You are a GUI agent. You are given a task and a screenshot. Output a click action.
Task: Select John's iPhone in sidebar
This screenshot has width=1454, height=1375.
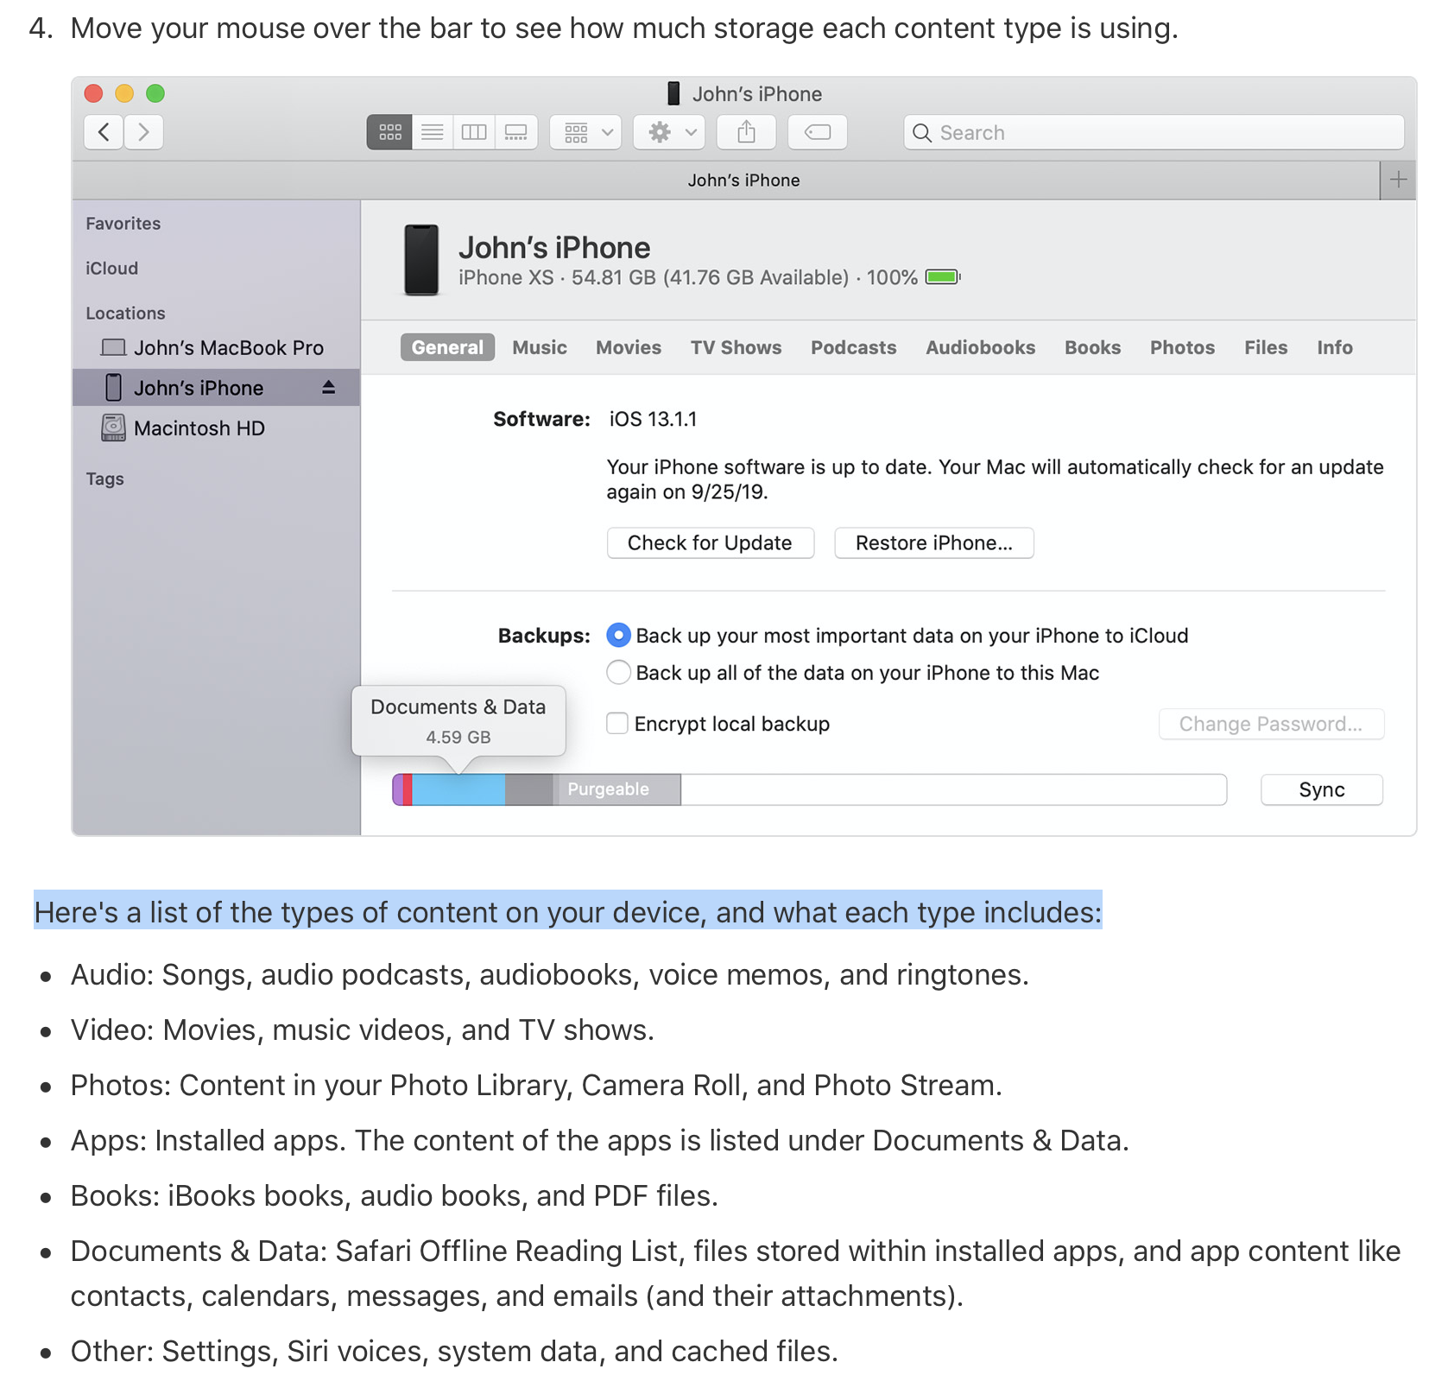(216, 388)
